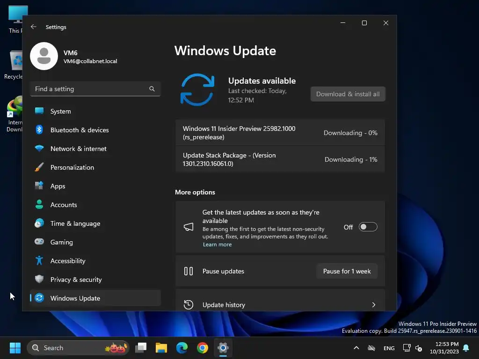Image resolution: width=479 pixels, height=359 pixels.
Task: Click the Updates available heading
Action: (x=262, y=81)
